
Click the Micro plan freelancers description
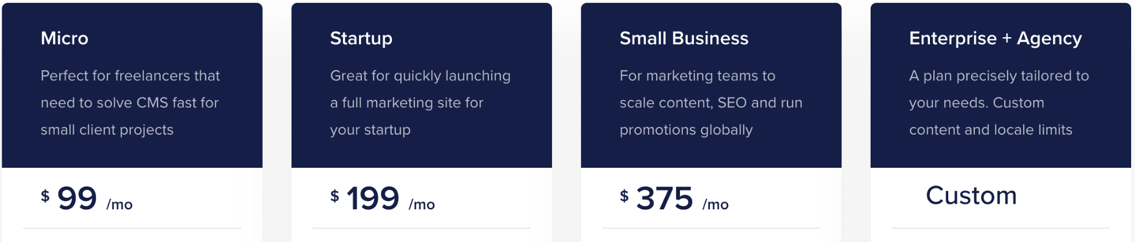[x=130, y=102]
